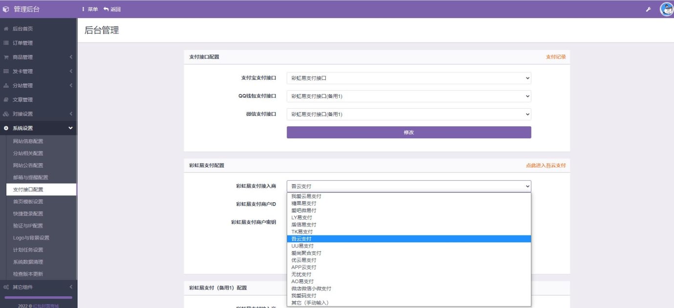The image size is (674, 308).
Task: Open the 支付记录 link
Action: point(556,57)
